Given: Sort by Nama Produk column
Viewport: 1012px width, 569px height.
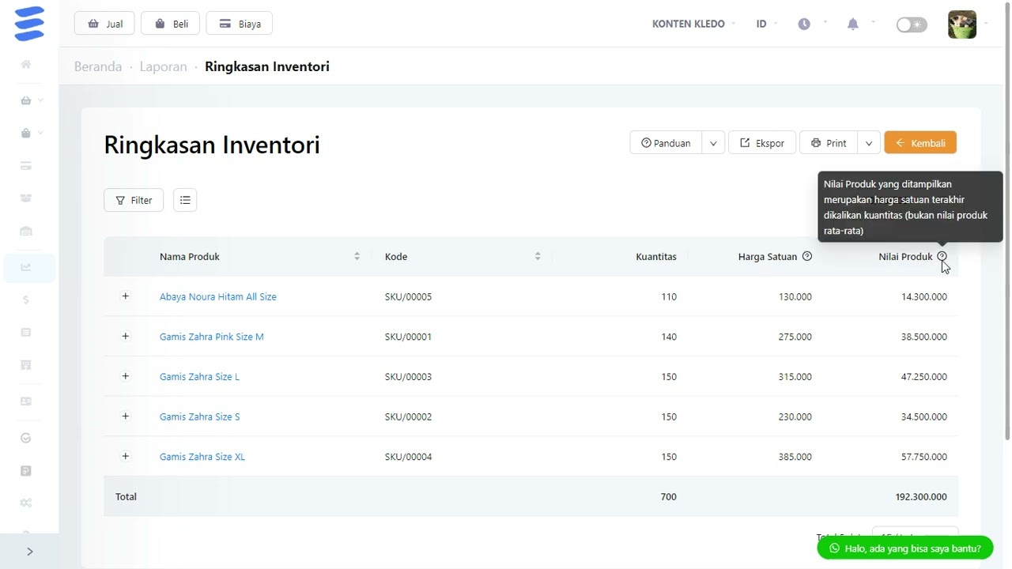Looking at the screenshot, I should pyautogui.click(x=357, y=256).
